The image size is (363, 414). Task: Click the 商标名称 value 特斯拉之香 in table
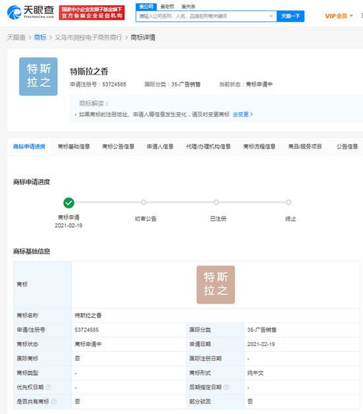pyautogui.click(x=88, y=315)
